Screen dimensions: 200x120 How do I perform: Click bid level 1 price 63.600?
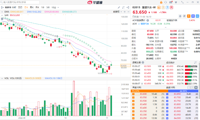(x=143, y=94)
